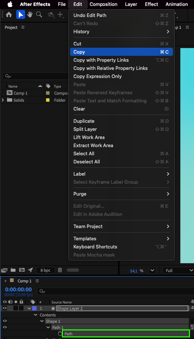Select the Orbit camera tool
Viewport: 194px width, 339px height.
[x=51, y=14]
